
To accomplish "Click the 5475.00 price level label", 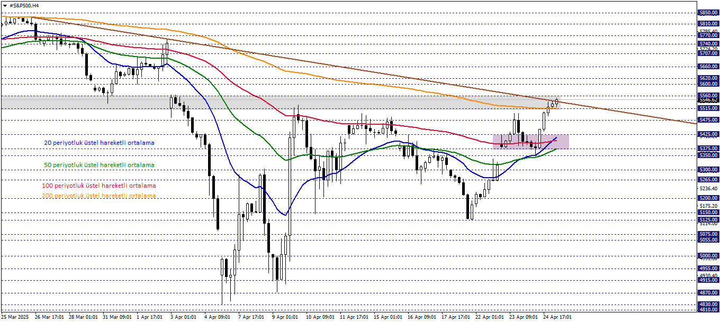I will point(708,120).
